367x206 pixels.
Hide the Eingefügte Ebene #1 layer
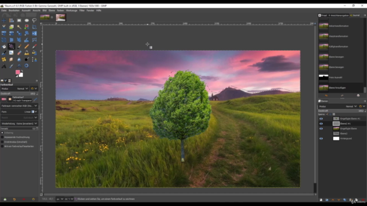321,118
